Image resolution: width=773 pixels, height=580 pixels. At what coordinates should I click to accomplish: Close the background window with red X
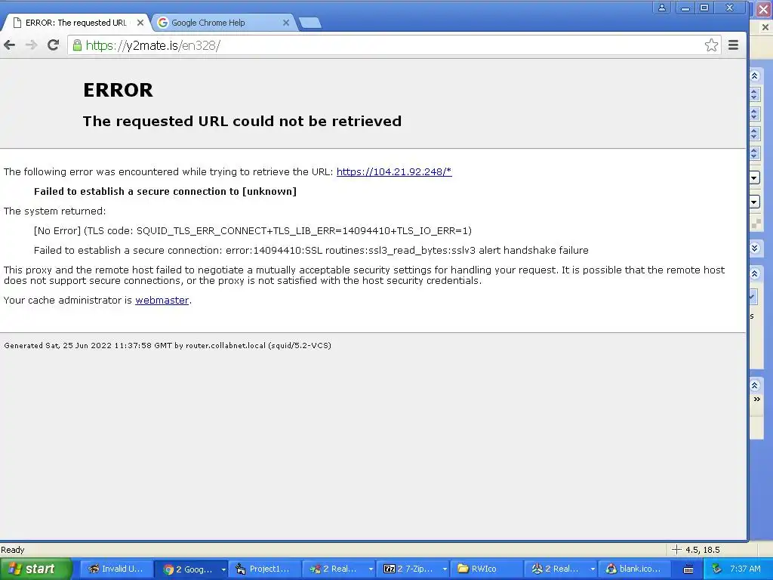[763, 9]
